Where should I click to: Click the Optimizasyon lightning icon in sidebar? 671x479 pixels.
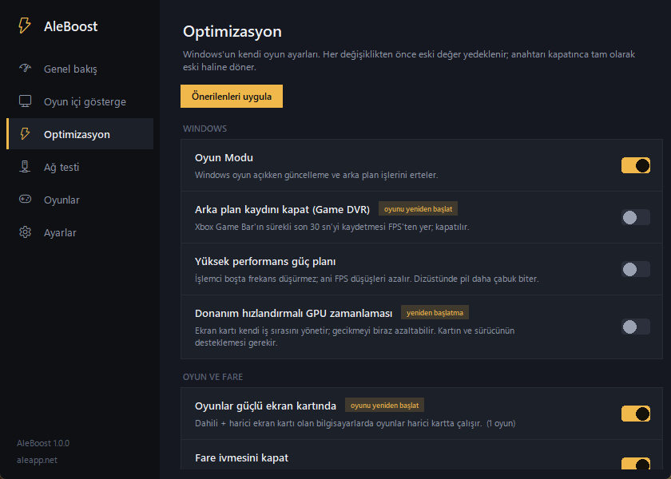click(x=25, y=134)
